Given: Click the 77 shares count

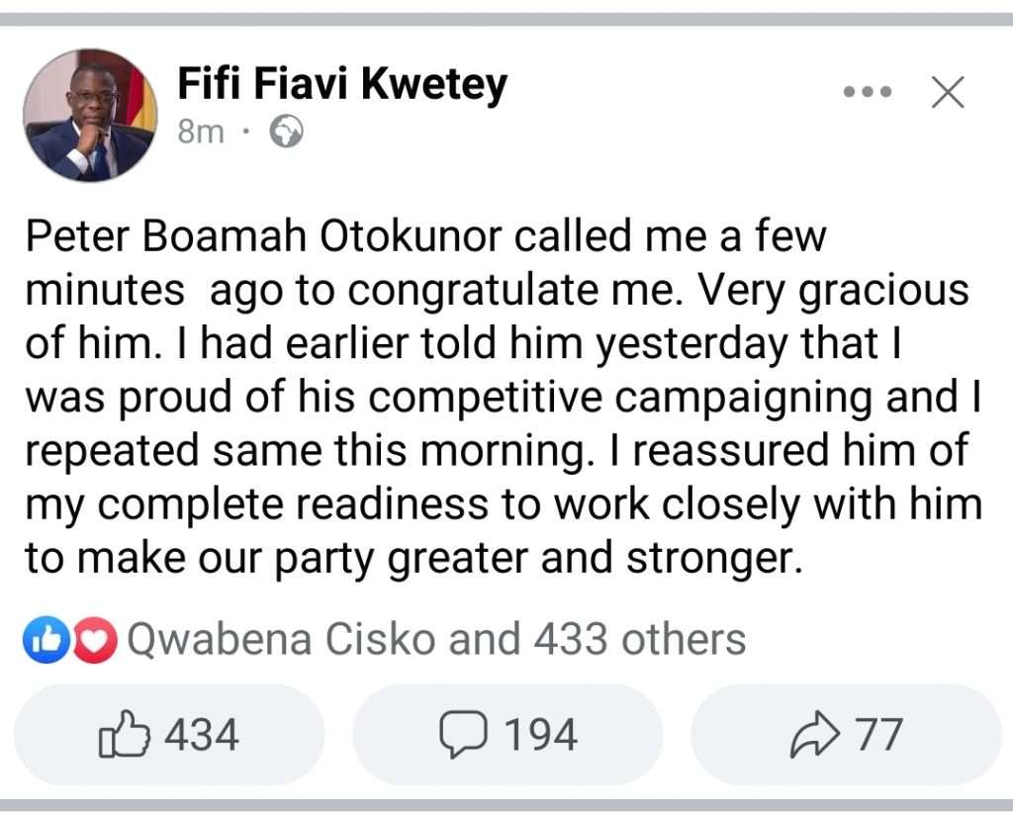Looking at the screenshot, I should [879, 736].
